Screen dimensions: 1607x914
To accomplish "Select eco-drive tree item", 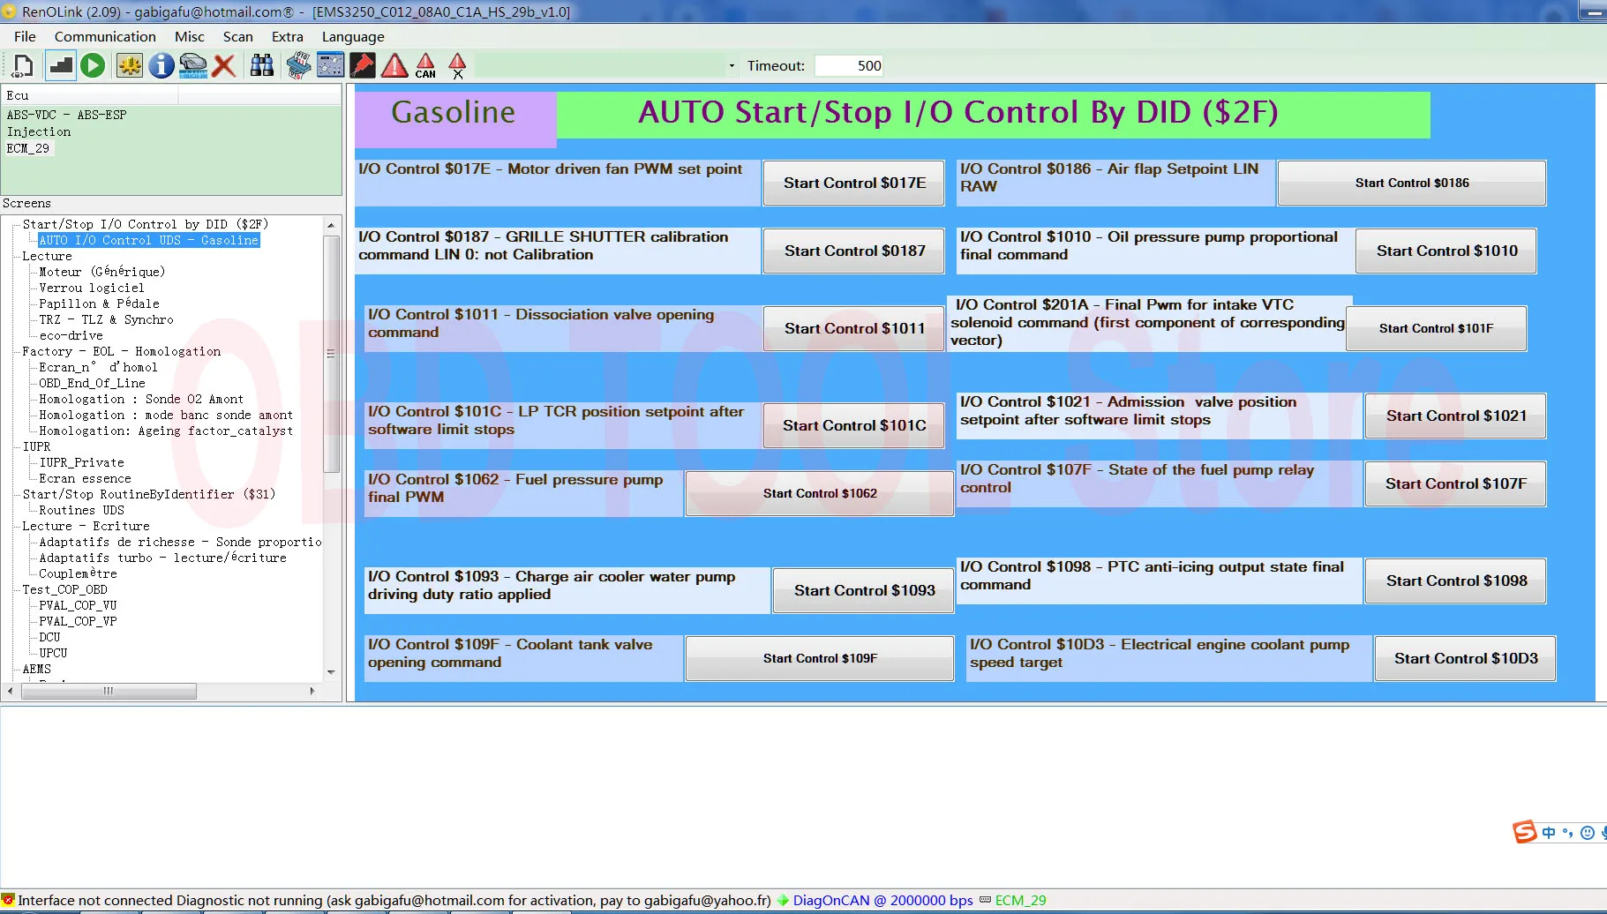I will pyautogui.click(x=71, y=335).
